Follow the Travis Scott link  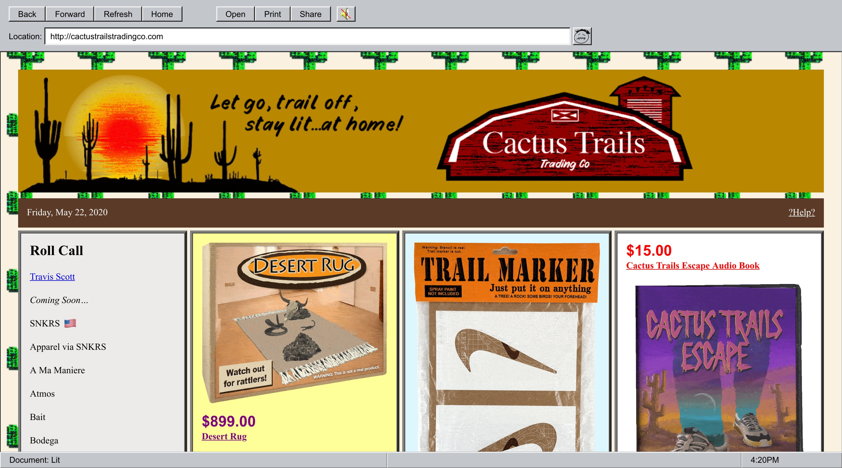[52, 277]
